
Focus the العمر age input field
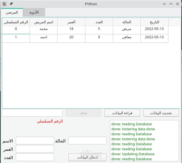click(35, 149)
